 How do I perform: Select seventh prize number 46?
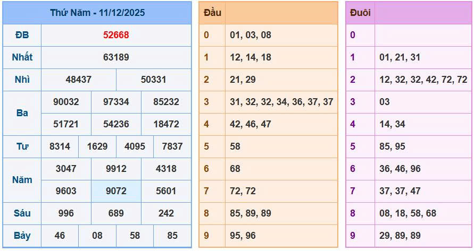click(x=60, y=236)
